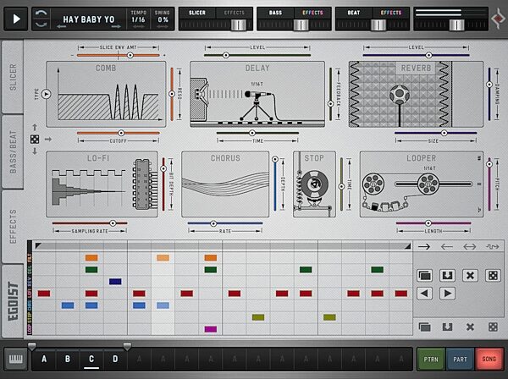
Task: Select the SLICER mixer tab
Action: click(197, 13)
